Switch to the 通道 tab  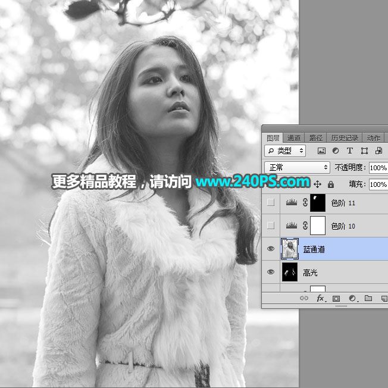(293, 137)
